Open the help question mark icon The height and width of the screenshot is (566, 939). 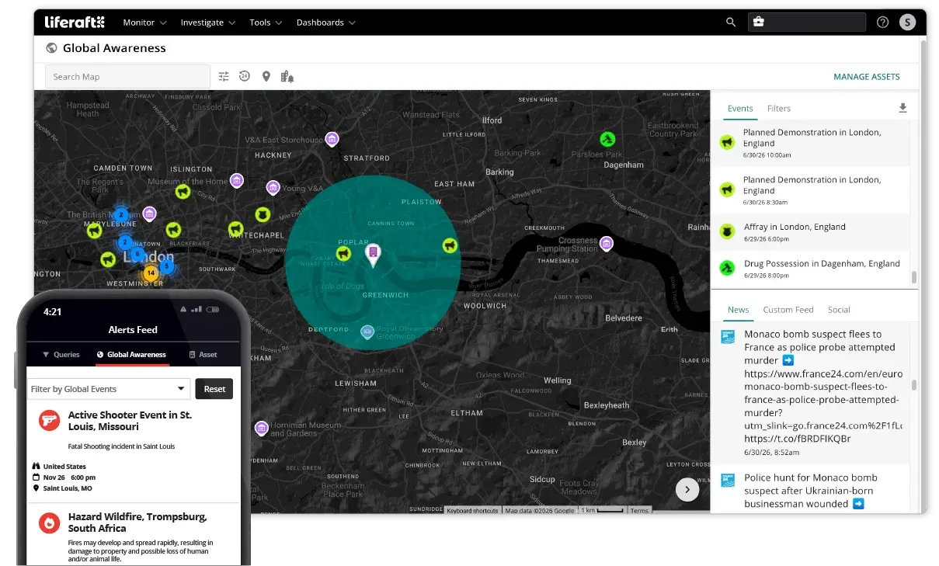[882, 23]
